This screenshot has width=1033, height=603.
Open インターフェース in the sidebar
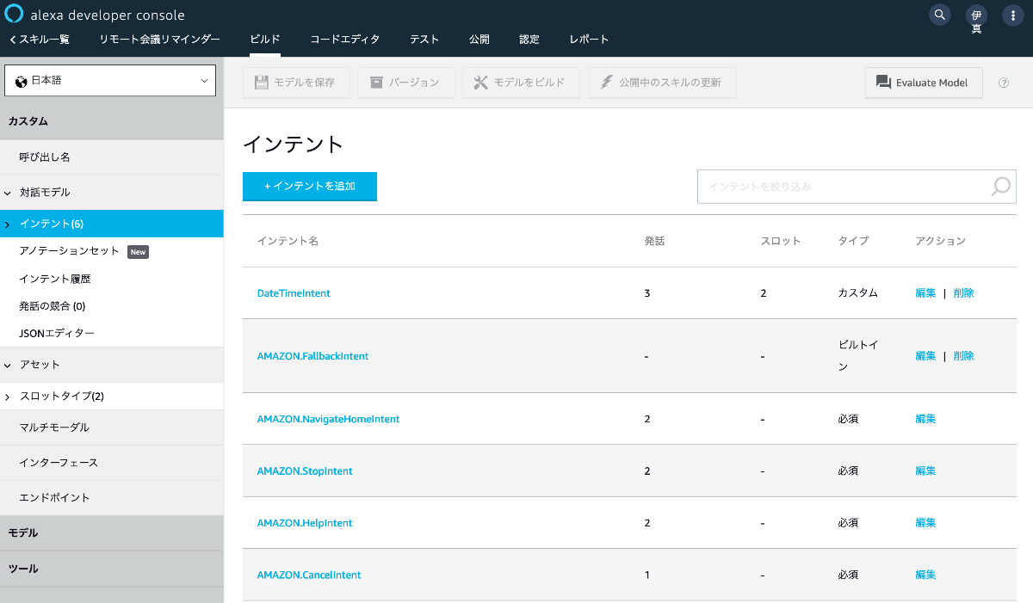[112, 463]
